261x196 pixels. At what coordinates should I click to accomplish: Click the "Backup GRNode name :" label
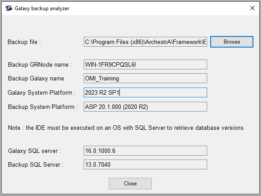pos(40,64)
